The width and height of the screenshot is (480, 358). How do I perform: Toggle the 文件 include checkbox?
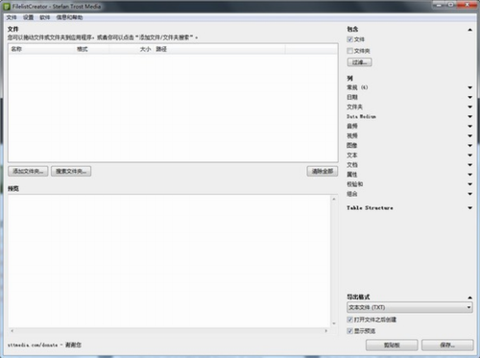pyautogui.click(x=350, y=39)
